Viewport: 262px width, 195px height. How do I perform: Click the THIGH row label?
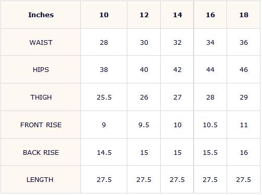point(41,97)
